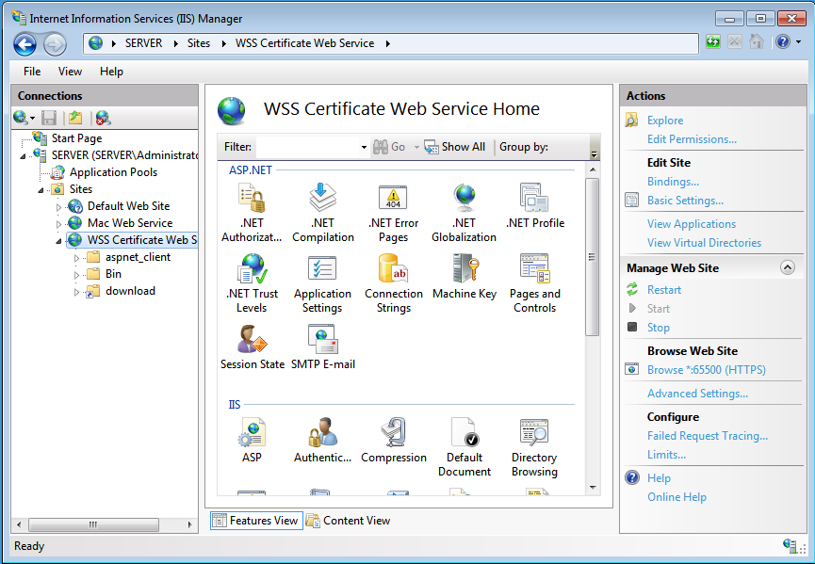Collapse the Manage Web Site section
This screenshot has width=815, height=564.
tap(788, 267)
